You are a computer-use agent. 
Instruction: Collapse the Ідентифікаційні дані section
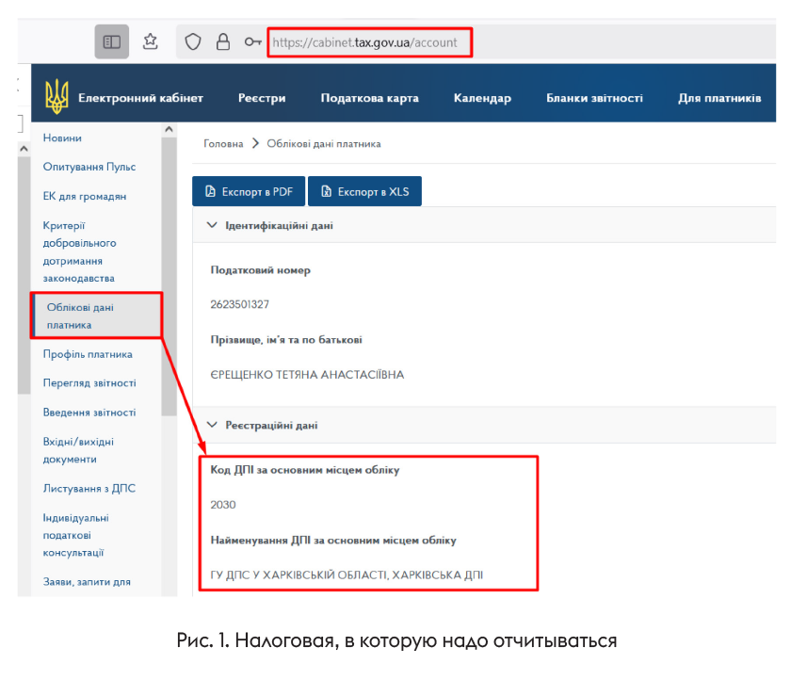tap(212, 226)
